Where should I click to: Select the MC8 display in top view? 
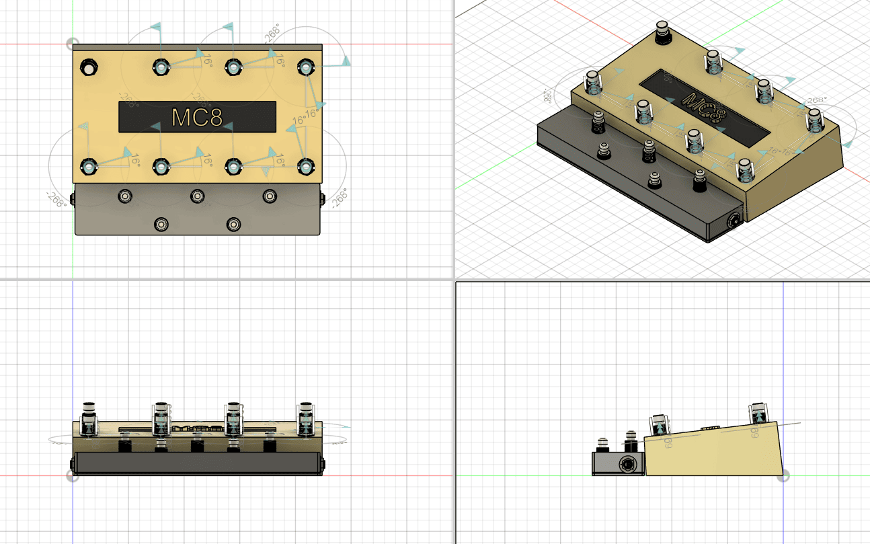(x=197, y=116)
